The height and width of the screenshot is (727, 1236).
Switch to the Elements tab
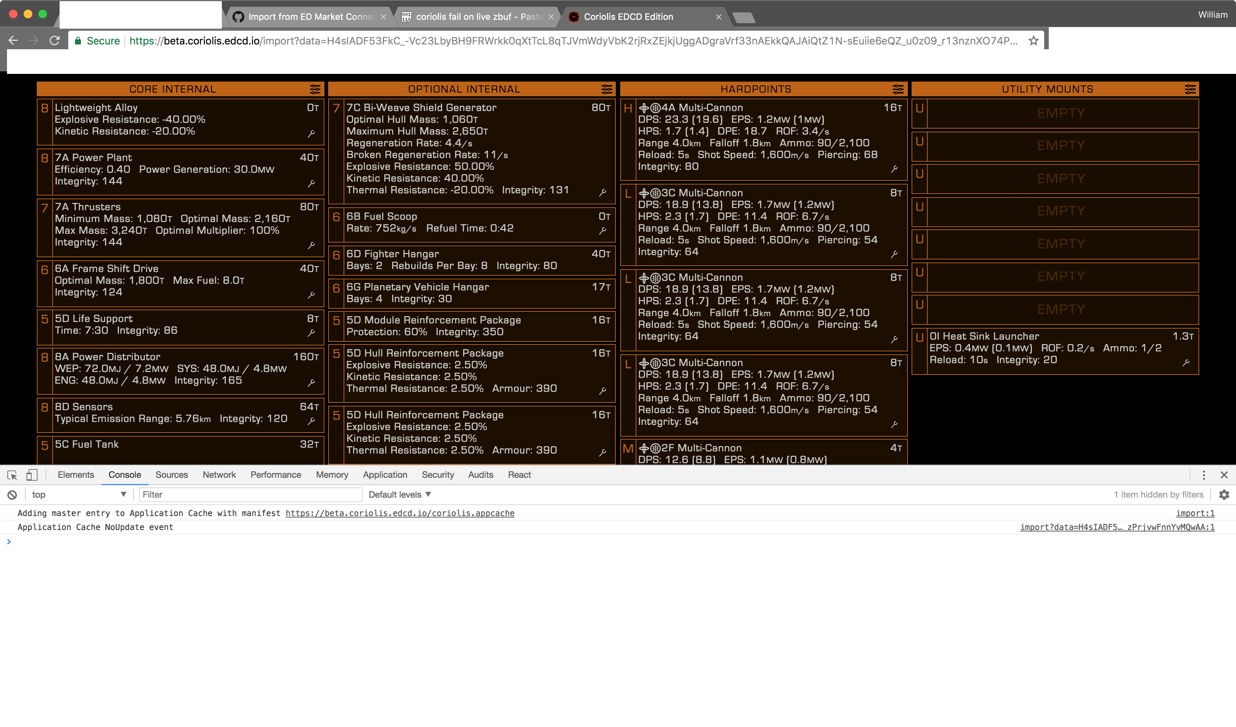point(75,475)
